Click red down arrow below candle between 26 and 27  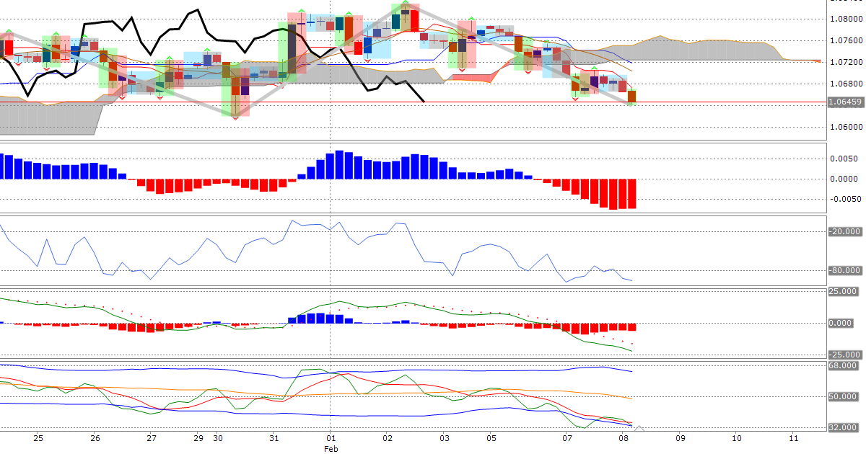click(121, 97)
